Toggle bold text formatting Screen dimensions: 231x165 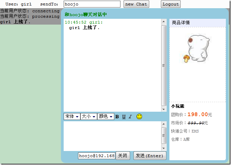pos(117,116)
